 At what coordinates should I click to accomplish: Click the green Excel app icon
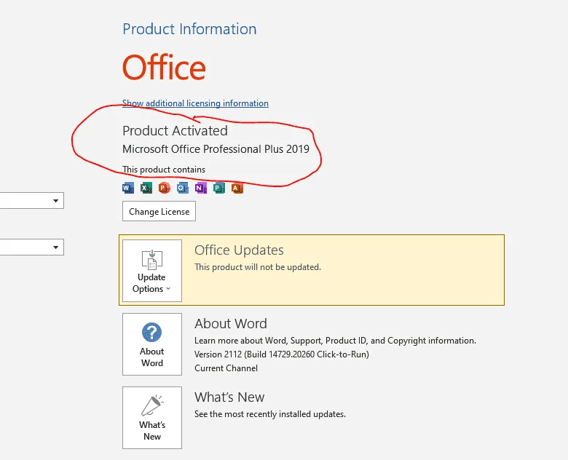(146, 188)
